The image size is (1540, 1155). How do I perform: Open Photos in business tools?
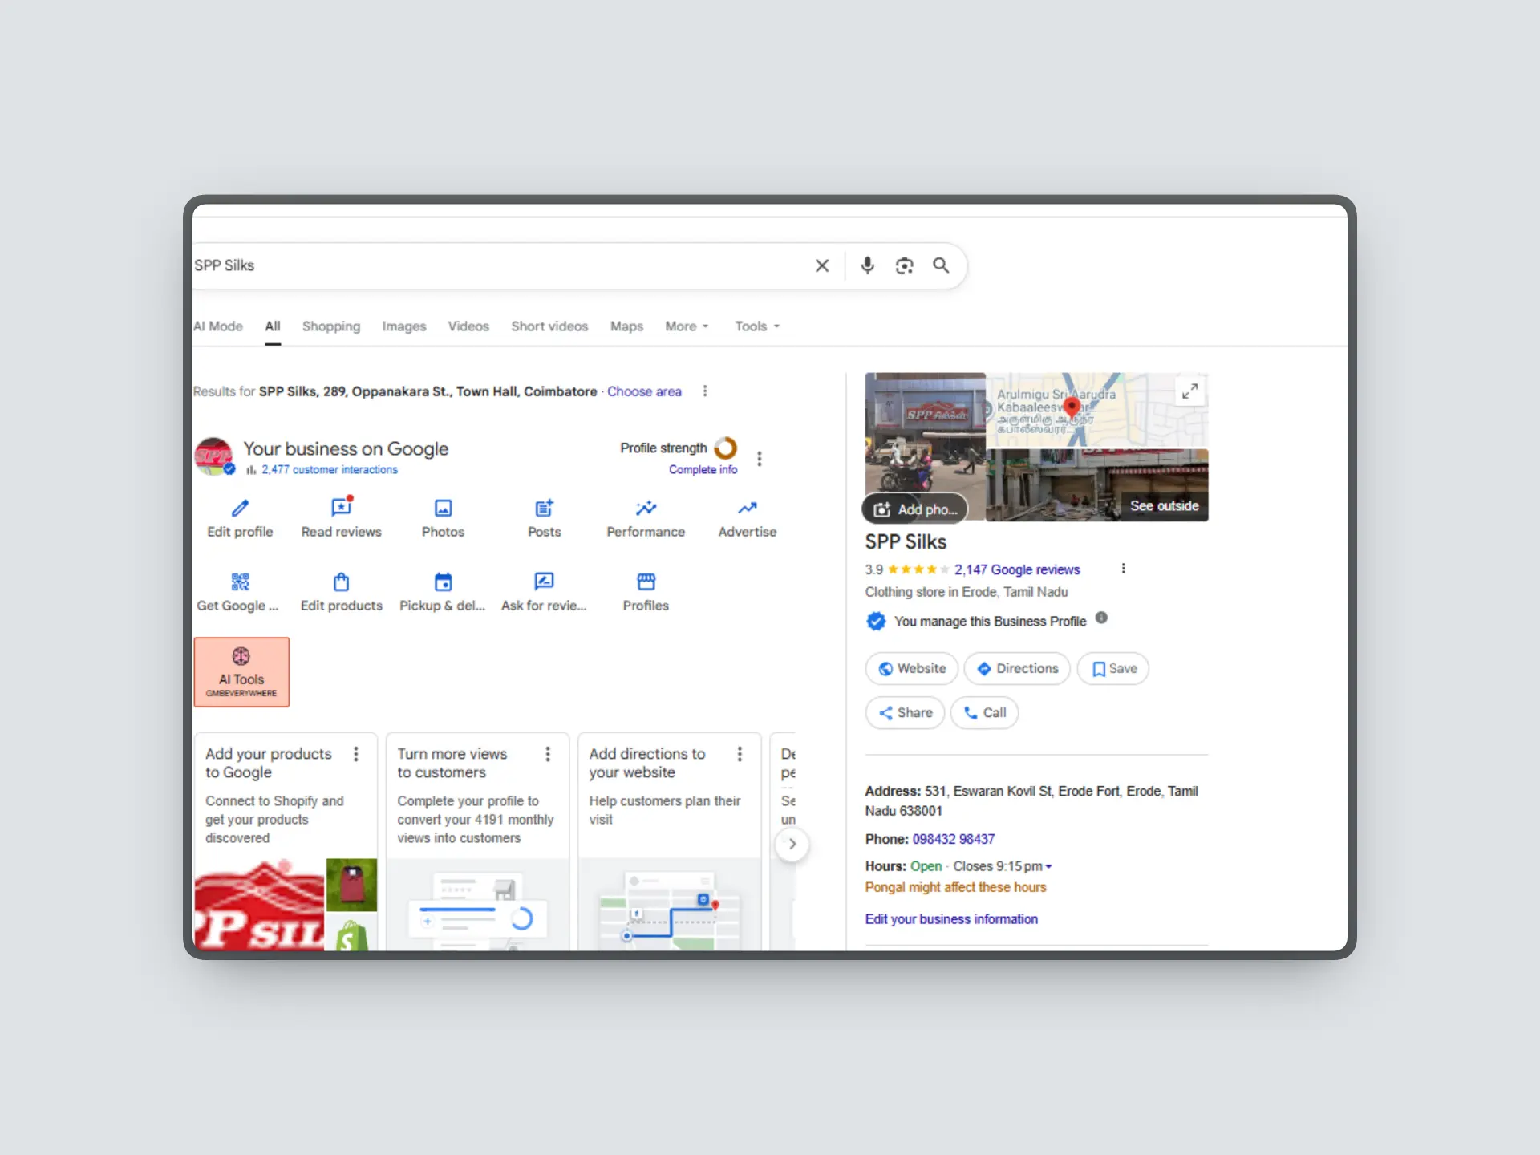[443, 517]
